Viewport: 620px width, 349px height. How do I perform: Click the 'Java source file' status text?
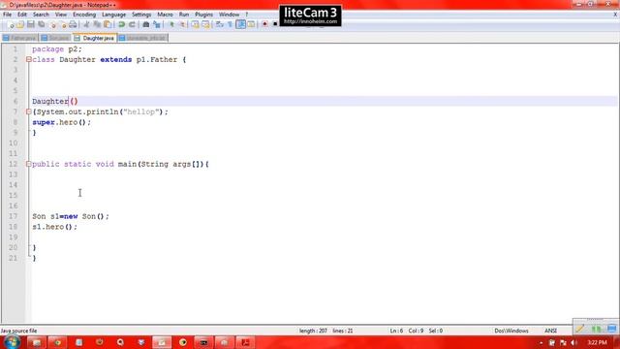coord(18,331)
